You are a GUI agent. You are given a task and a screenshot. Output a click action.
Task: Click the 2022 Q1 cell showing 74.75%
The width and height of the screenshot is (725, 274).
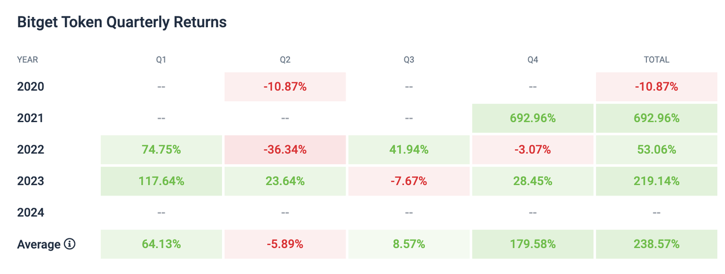point(161,150)
